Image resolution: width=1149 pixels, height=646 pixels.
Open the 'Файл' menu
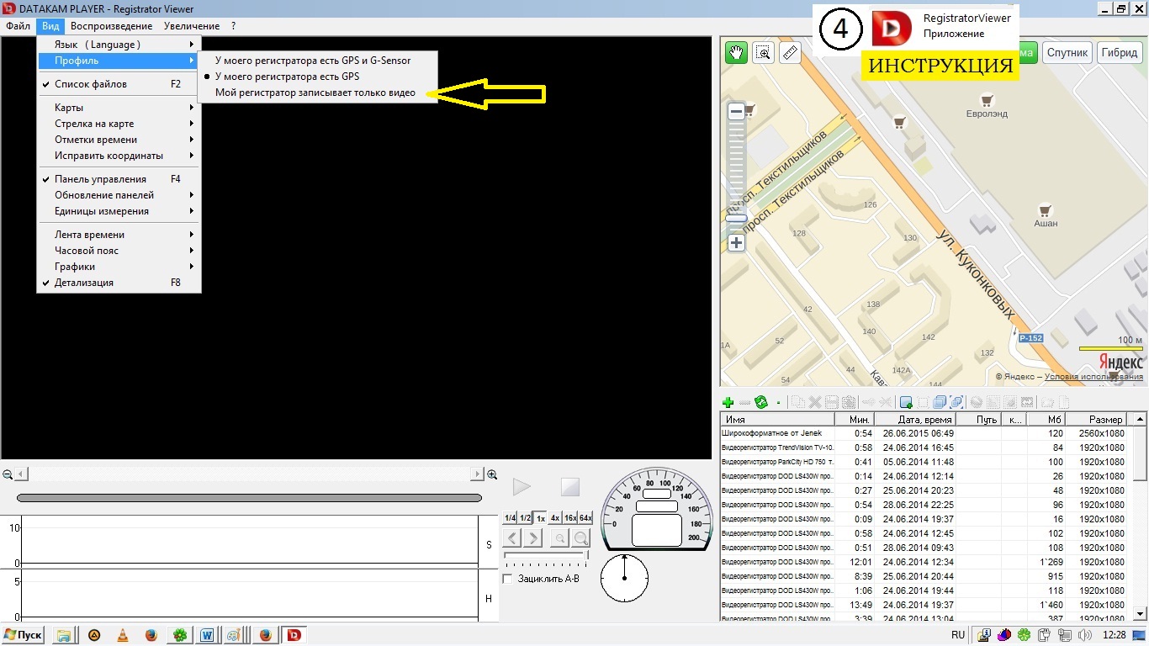tap(18, 26)
